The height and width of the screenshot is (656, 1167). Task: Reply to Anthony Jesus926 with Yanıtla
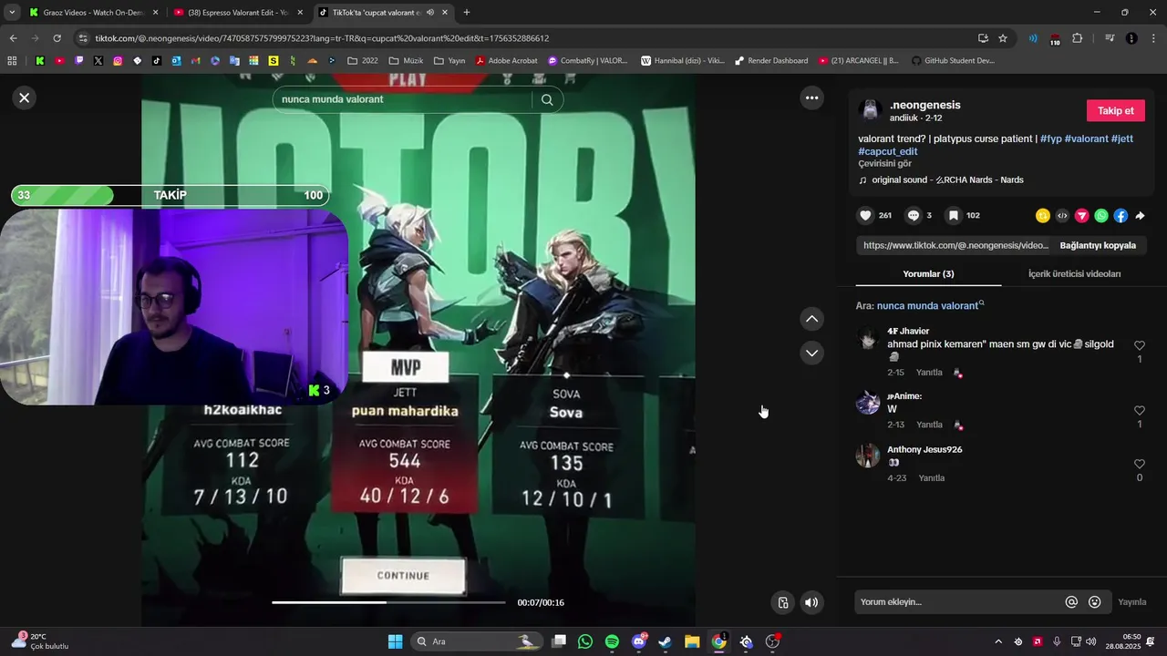coord(931,478)
